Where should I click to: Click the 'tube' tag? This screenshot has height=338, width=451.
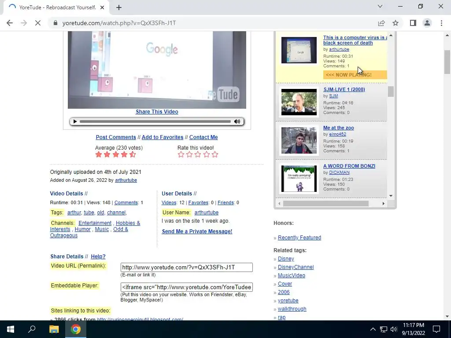[89, 213]
